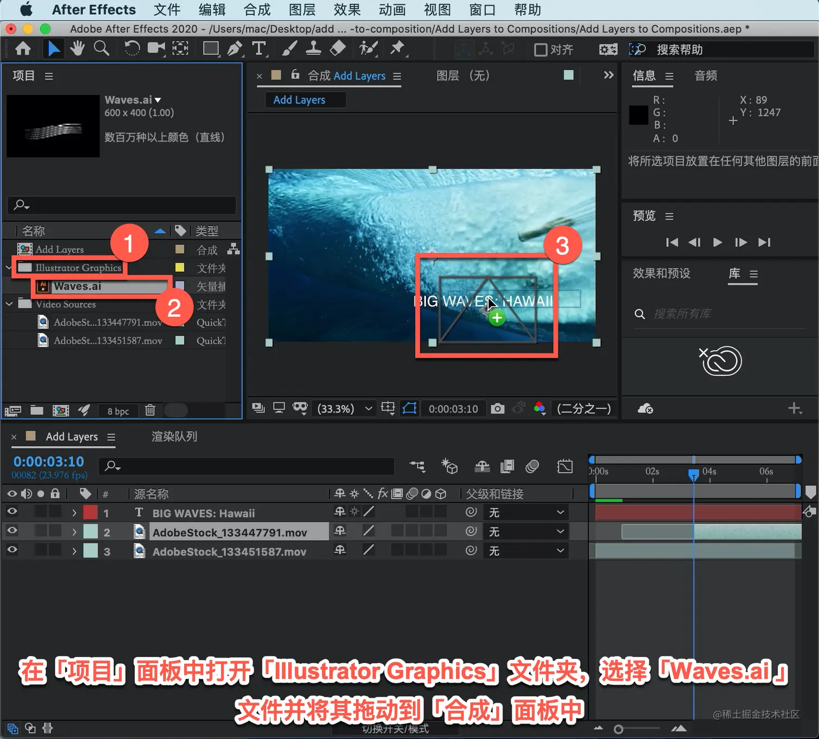
Task: Click the 8 bpc color depth button
Action: tap(118, 411)
